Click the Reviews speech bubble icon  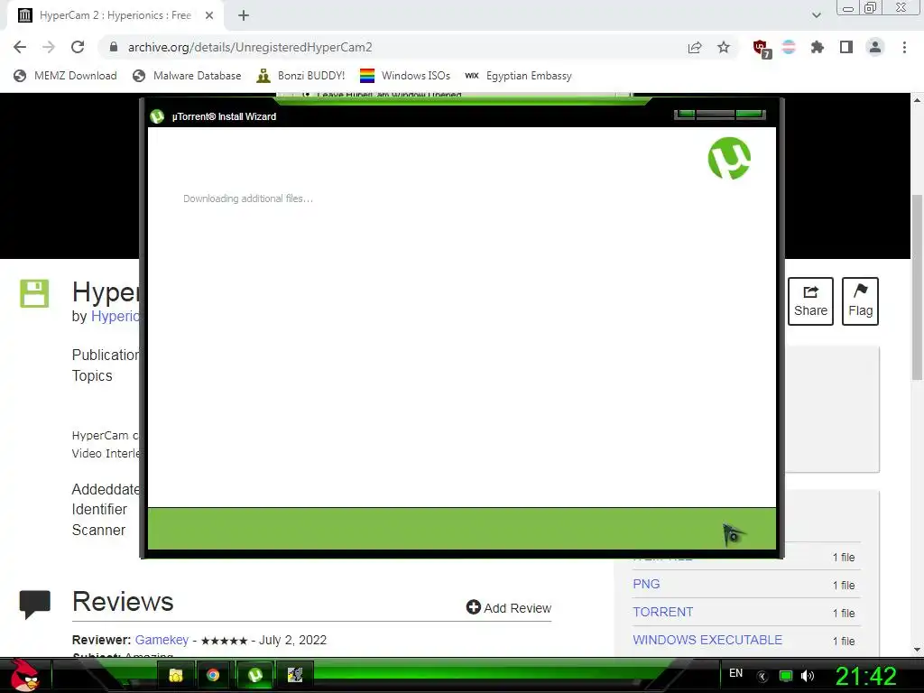(x=35, y=604)
